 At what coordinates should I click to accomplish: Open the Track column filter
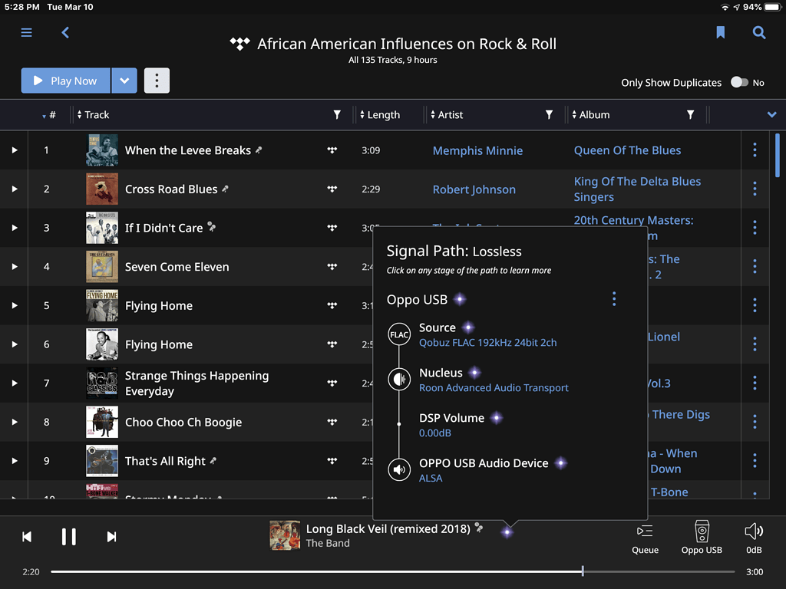337,114
